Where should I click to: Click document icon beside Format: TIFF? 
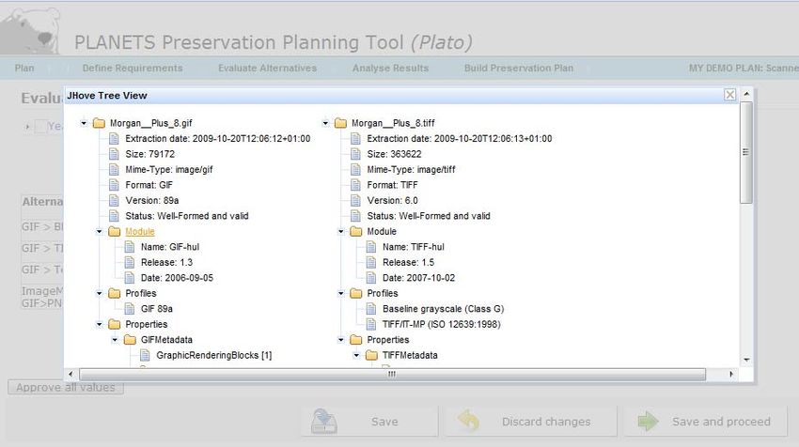tap(355, 185)
